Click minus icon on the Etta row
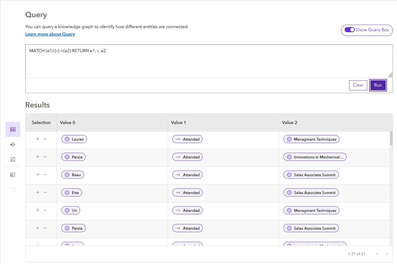 click(x=45, y=192)
